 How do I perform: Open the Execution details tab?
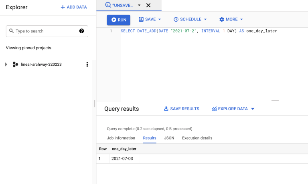197,138
